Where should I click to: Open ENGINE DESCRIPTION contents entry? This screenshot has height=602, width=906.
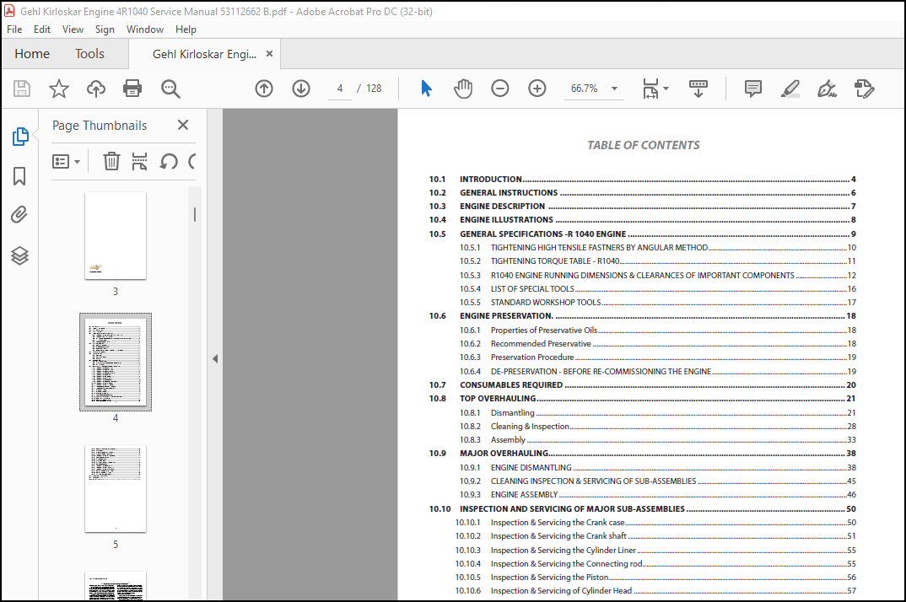(x=642, y=207)
